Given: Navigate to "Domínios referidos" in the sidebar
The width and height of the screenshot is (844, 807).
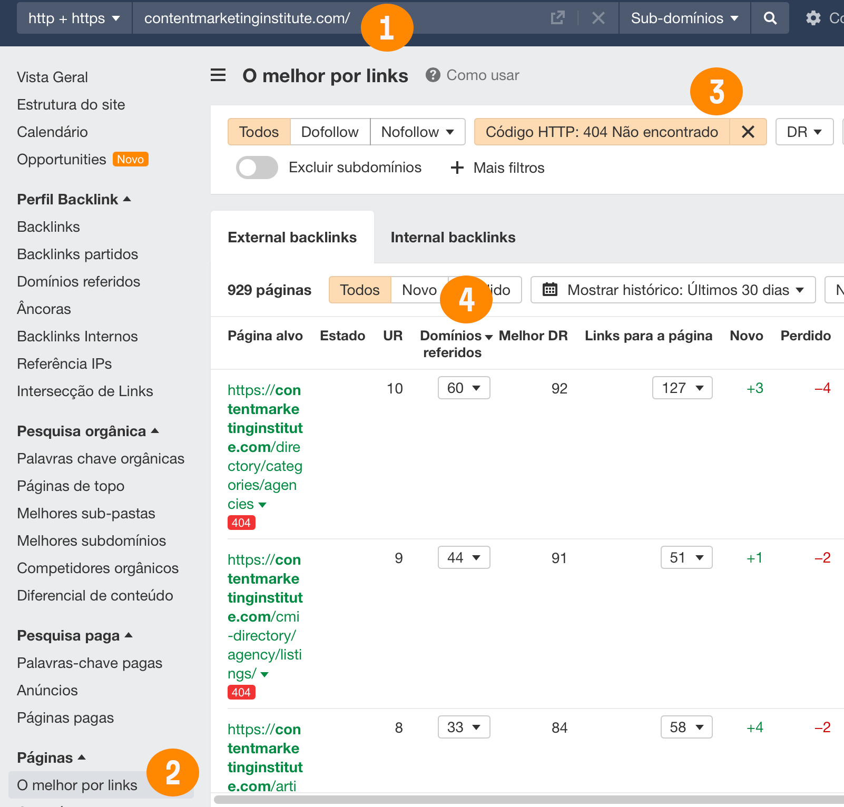Looking at the screenshot, I should click(78, 281).
